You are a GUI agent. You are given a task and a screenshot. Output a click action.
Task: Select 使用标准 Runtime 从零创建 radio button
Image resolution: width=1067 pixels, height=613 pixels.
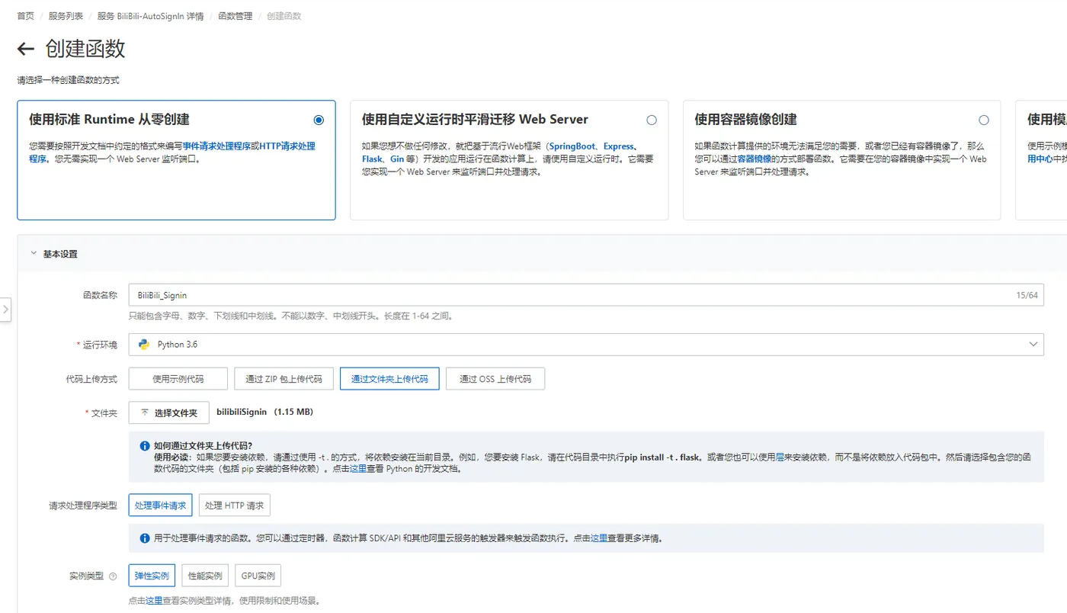pos(319,120)
